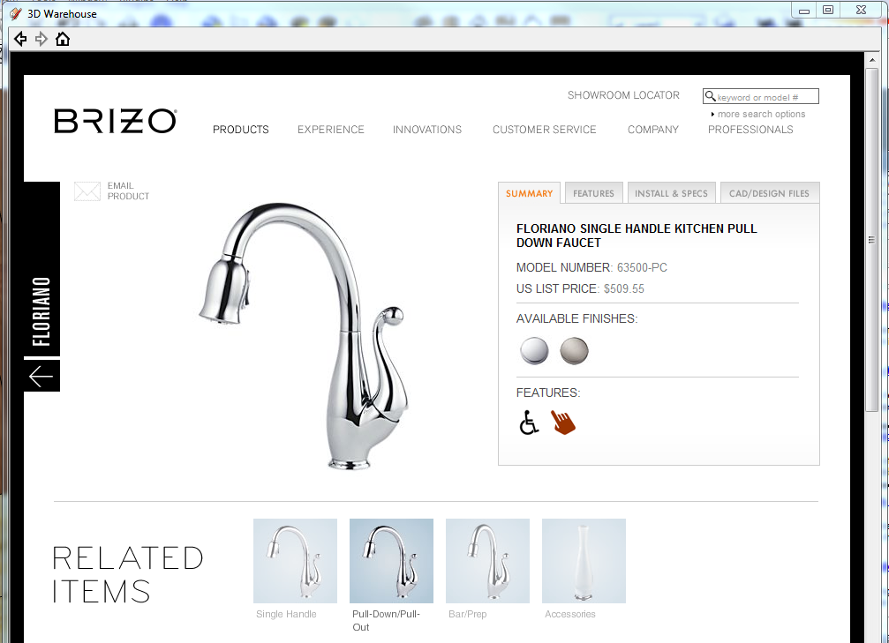The image size is (889, 643).
Task: Click the search magnifier icon
Action: pos(710,96)
